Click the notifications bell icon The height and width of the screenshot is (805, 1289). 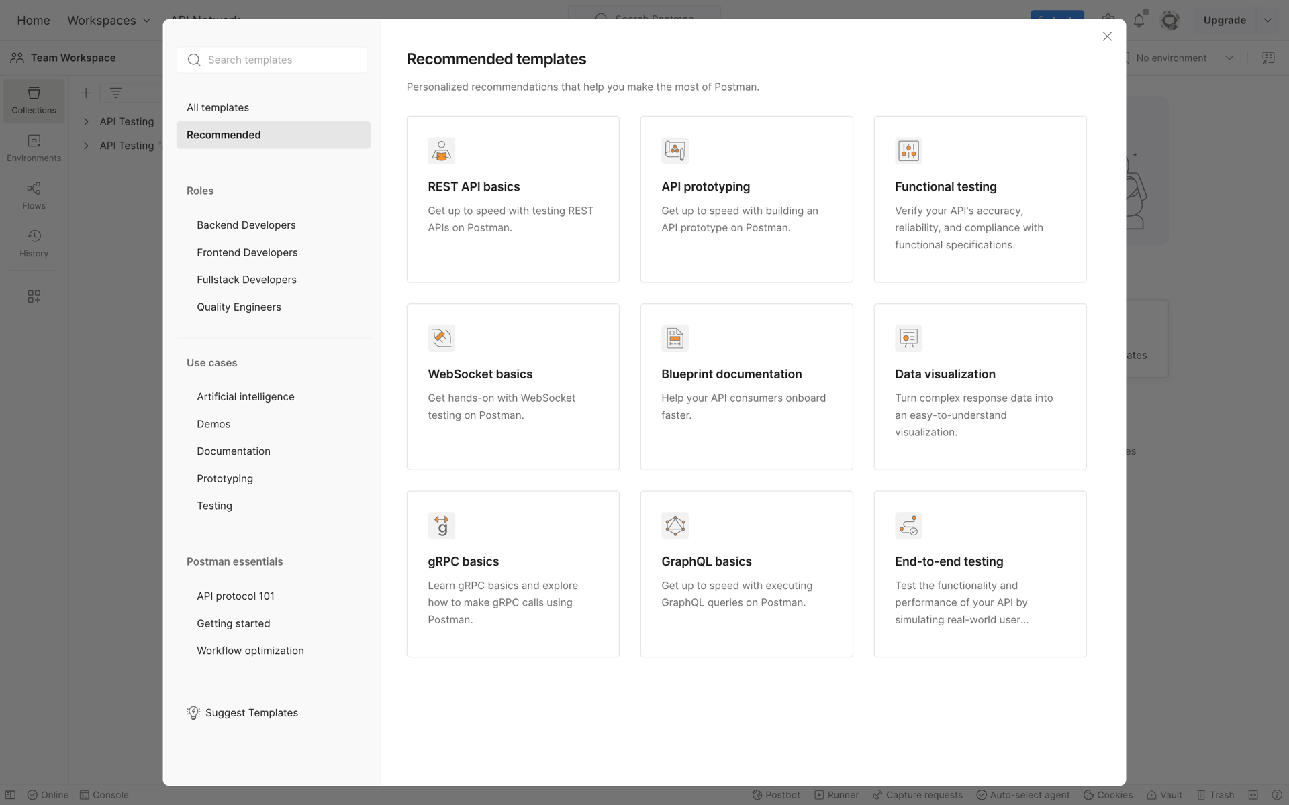pos(1139,20)
